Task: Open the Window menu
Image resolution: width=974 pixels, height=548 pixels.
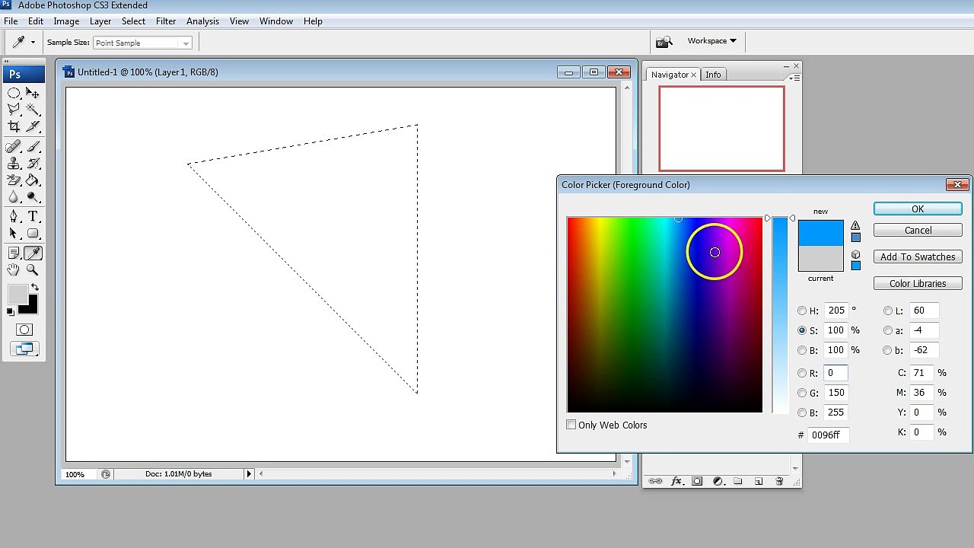Action: (x=276, y=21)
